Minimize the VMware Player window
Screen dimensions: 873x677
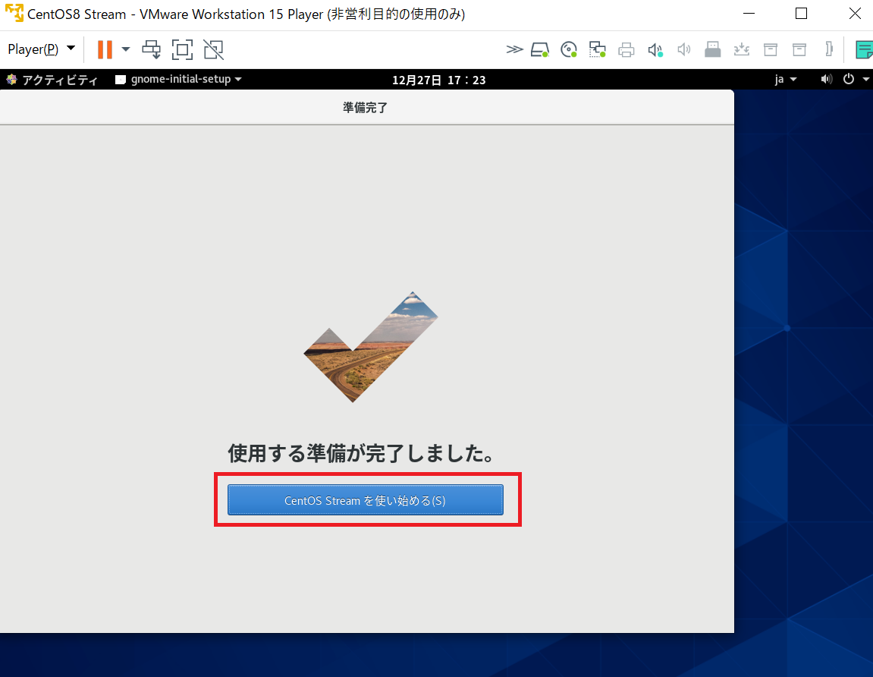749,14
